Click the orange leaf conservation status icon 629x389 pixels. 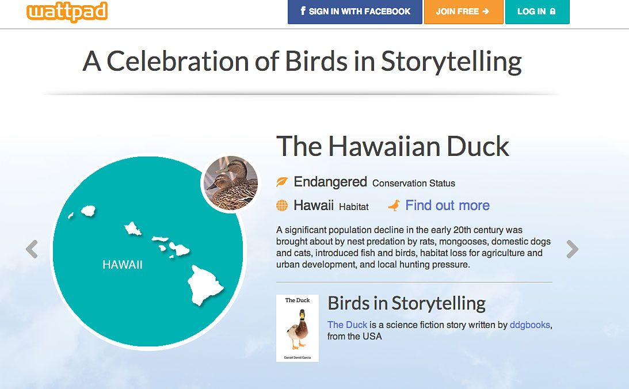click(282, 182)
